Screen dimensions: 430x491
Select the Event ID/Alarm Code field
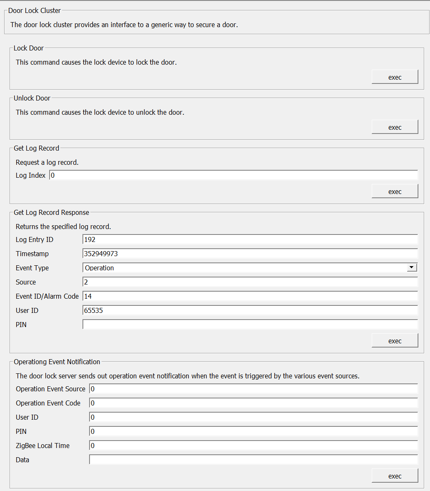pos(250,296)
